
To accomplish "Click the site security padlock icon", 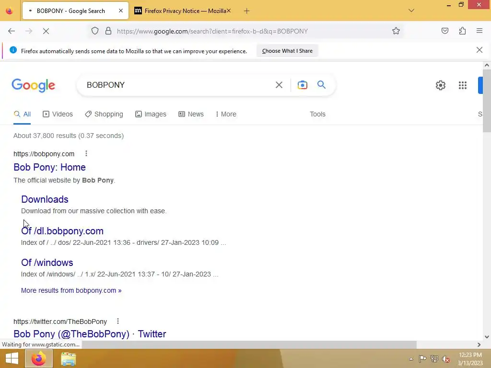I will (x=108, y=31).
